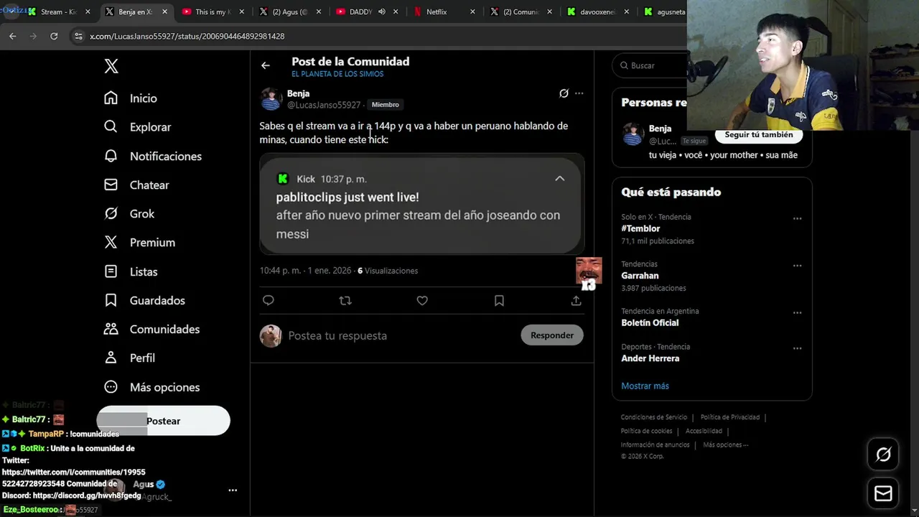Viewport: 919px width, 517px height.
Task: Open Grok from the sidebar
Action: 129,213
